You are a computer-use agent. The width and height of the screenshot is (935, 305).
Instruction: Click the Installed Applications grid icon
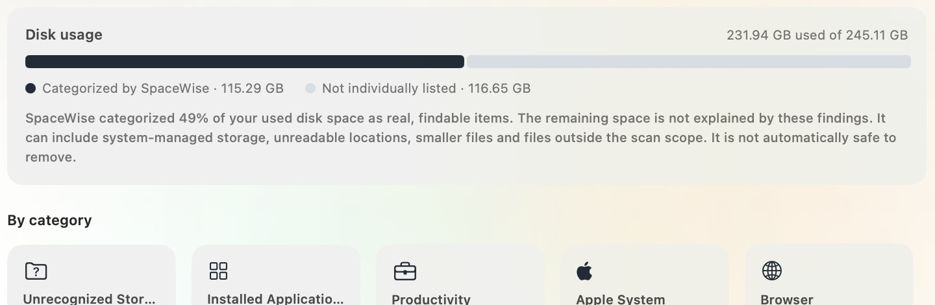[x=219, y=271]
